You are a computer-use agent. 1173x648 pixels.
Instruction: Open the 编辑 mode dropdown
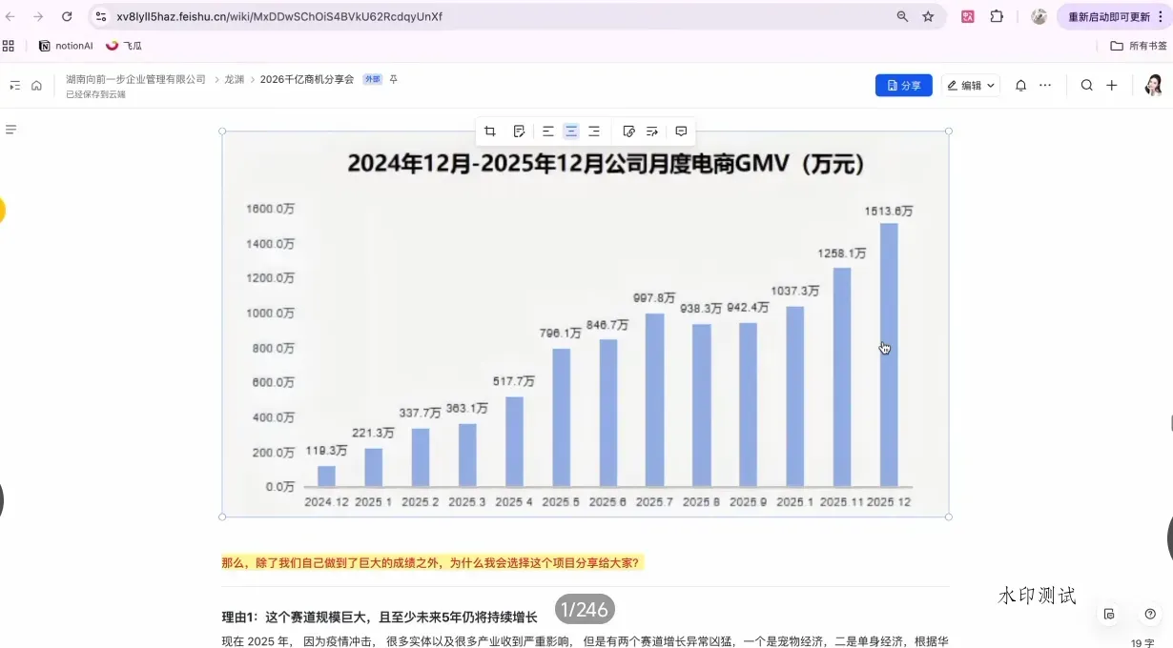pyautogui.click(x=970, y=85)
